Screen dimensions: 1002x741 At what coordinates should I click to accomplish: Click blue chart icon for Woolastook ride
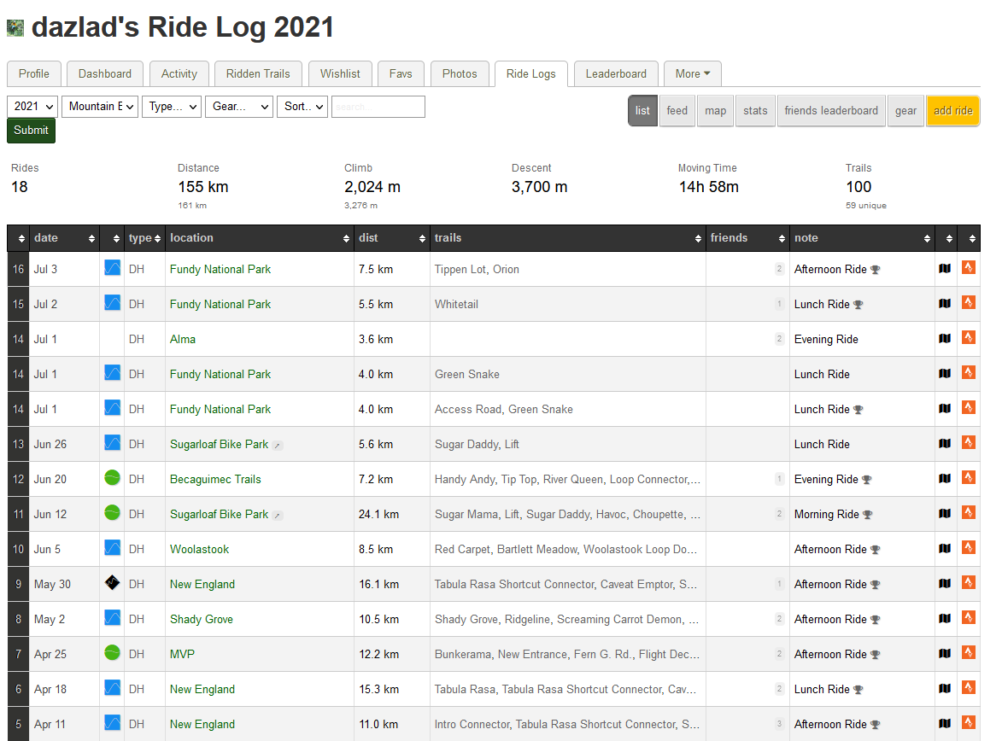(x=112, y=548)
